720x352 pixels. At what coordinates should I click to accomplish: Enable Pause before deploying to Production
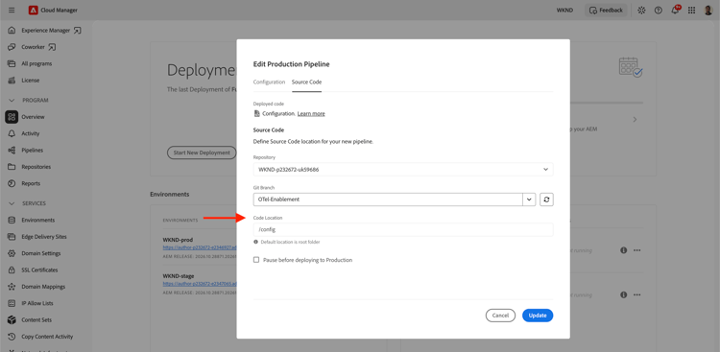pos(256,260)
